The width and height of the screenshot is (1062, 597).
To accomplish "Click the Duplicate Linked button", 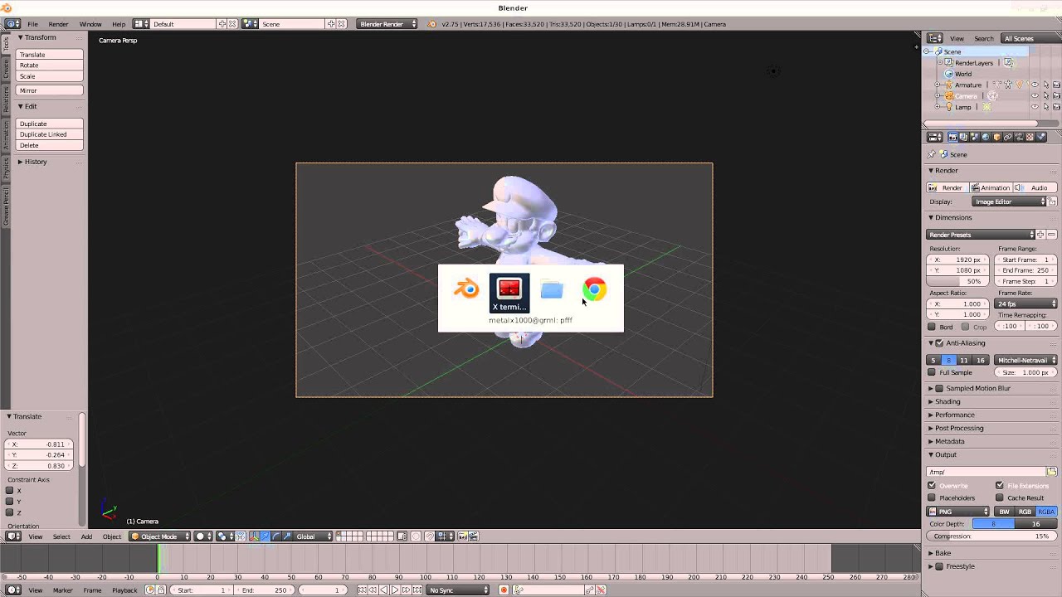I will tap(50, 134).
